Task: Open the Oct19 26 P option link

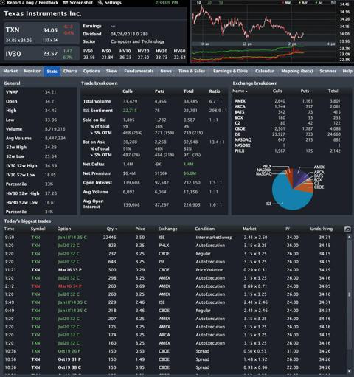Action: (69, 351)
